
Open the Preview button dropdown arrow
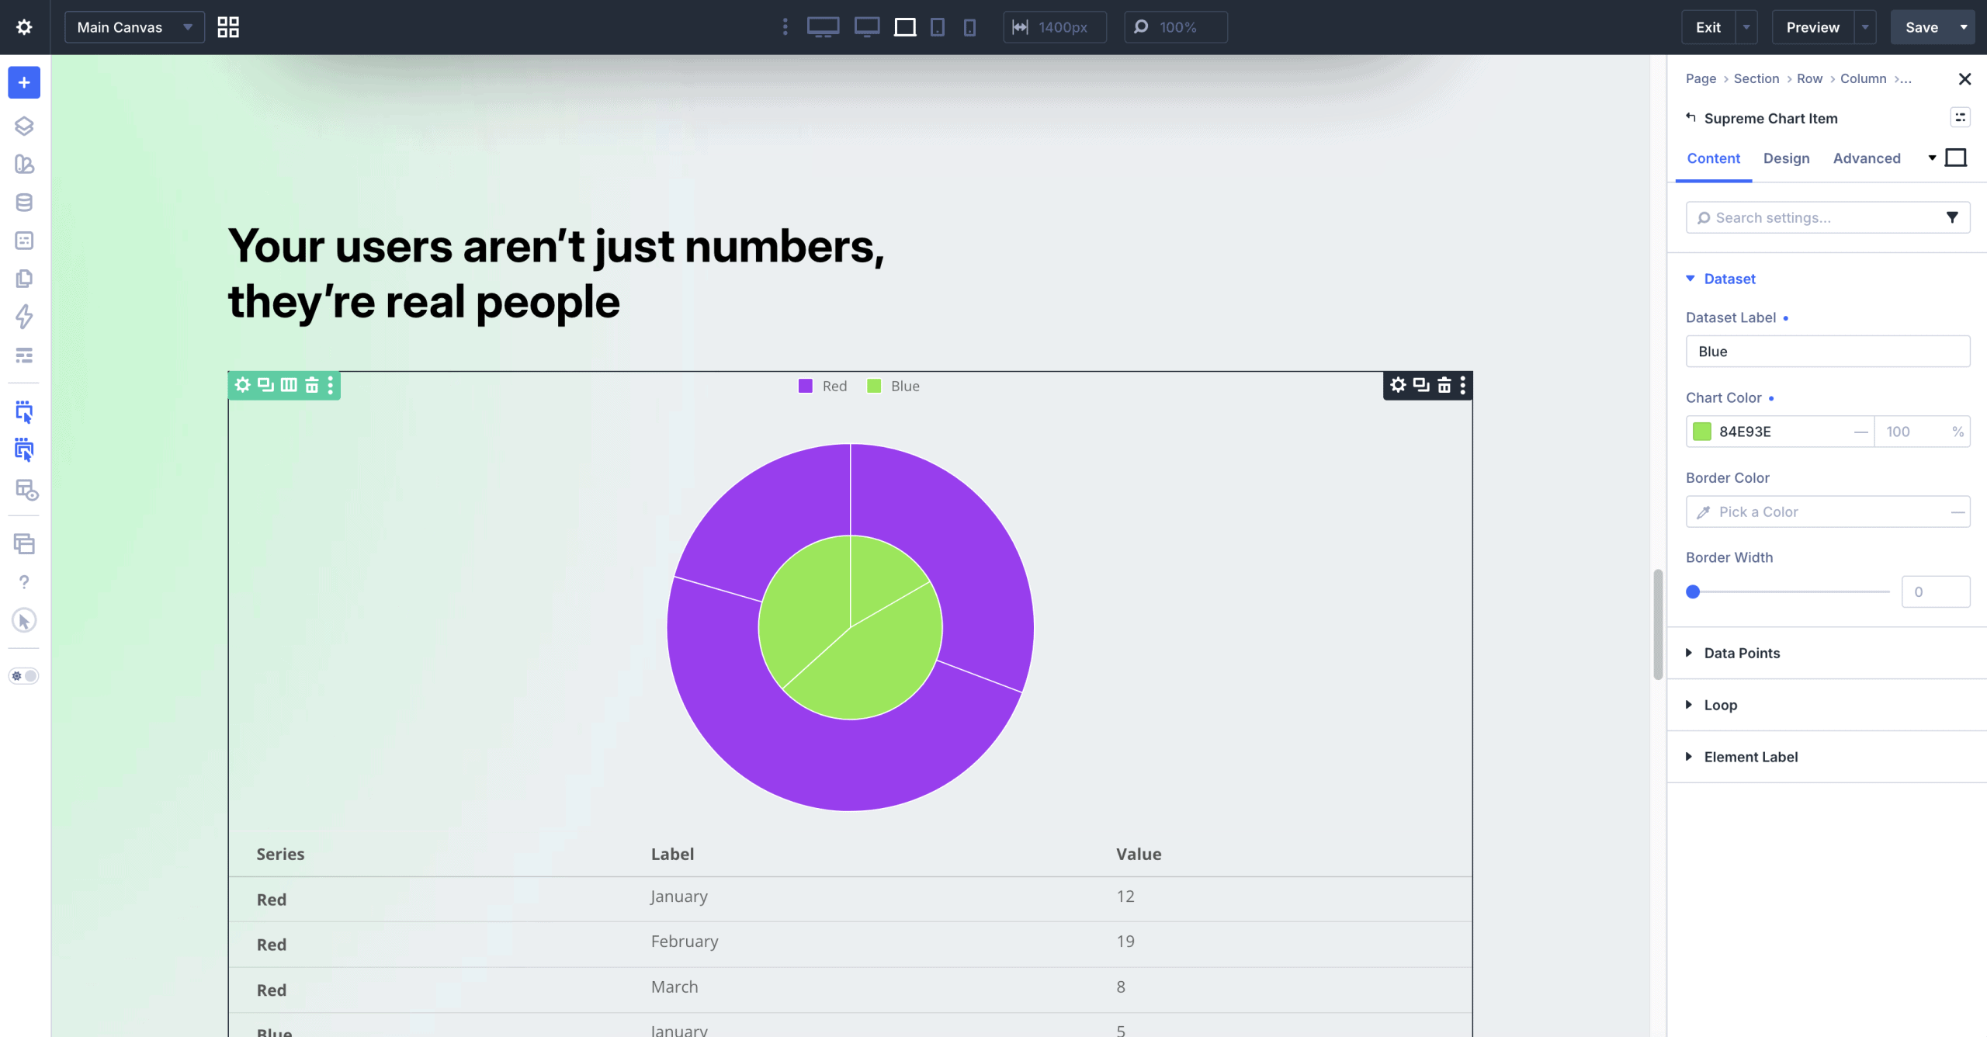pyautogui.click(x=1864, y=27)
